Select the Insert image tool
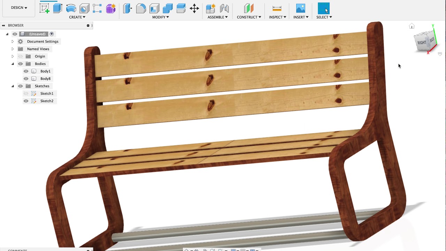 coord(300,8)
